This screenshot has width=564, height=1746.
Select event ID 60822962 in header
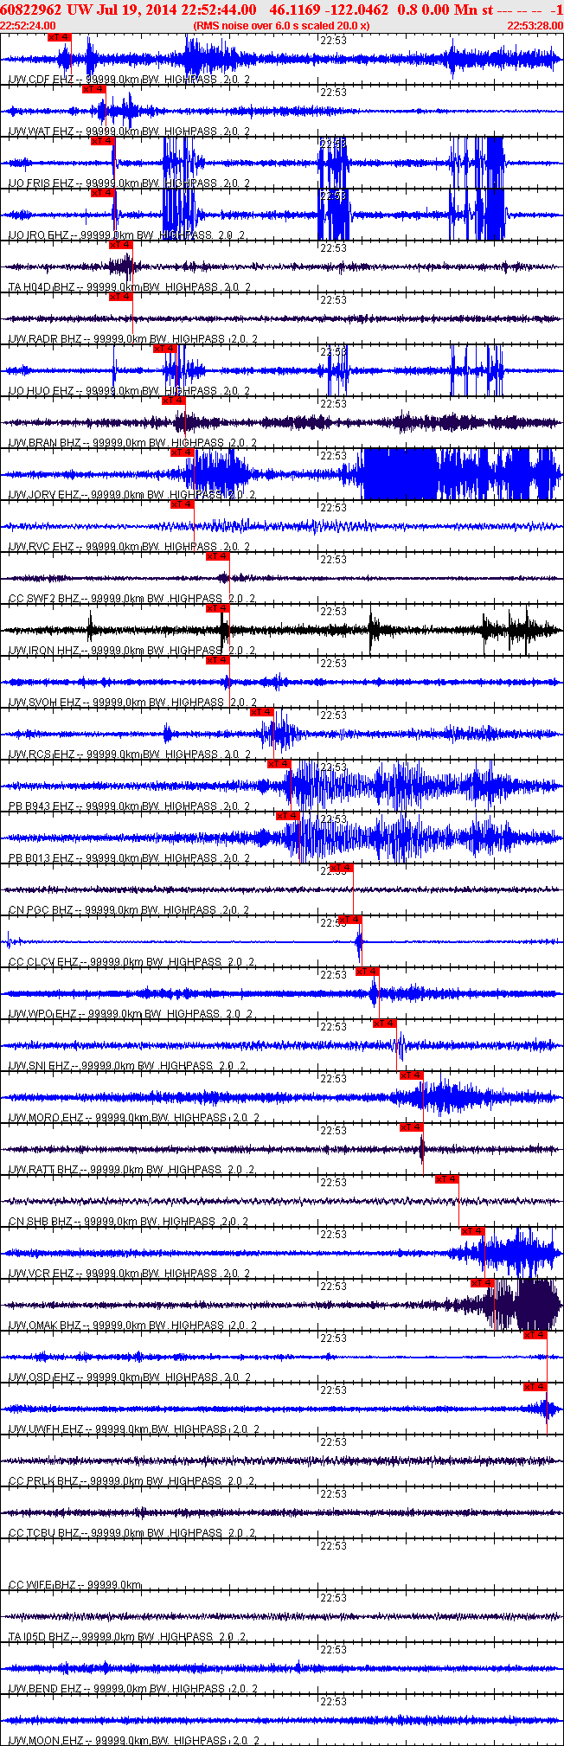click(x=32, y=10)
